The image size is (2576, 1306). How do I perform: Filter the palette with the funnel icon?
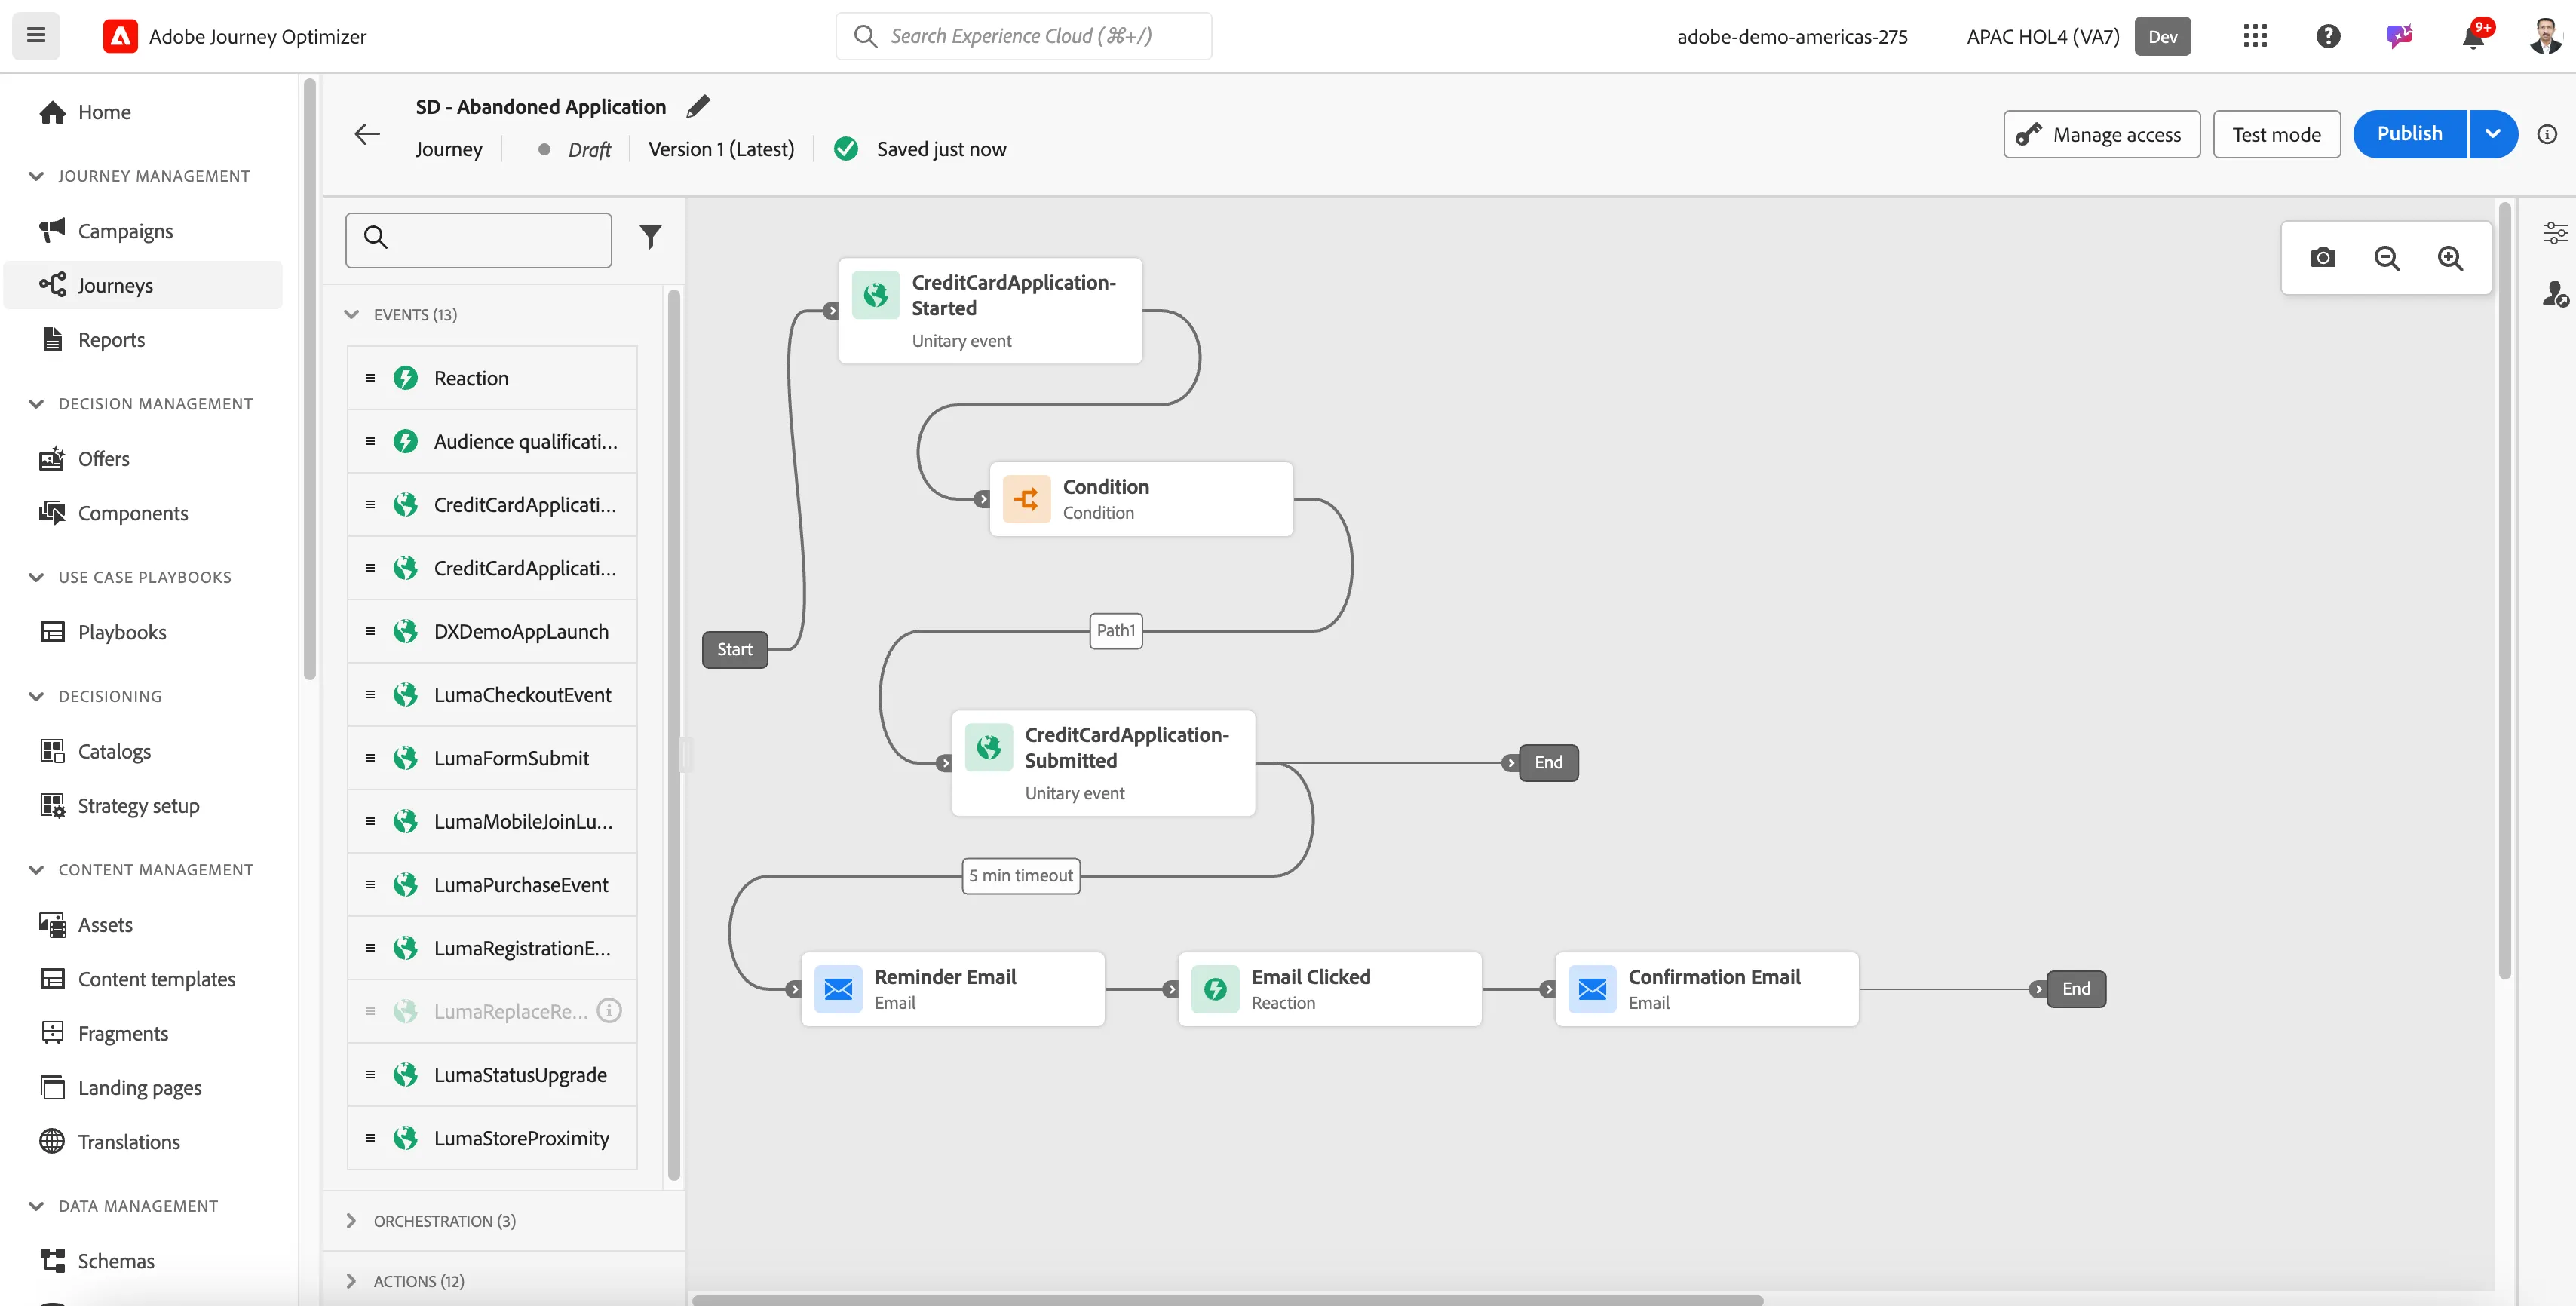coord(650,237)
